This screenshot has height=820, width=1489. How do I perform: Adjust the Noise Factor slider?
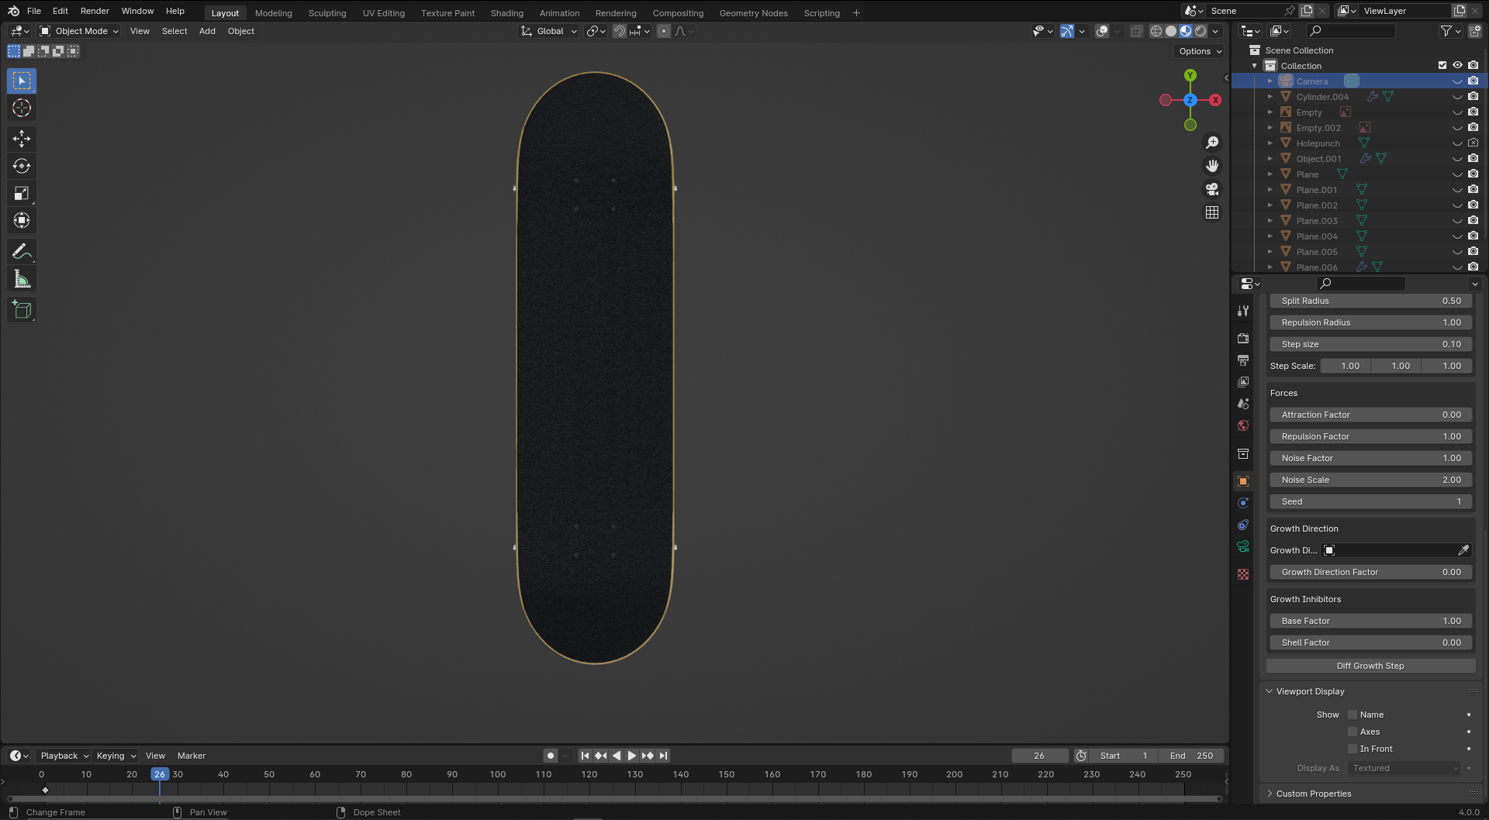tap(1370, 458)
